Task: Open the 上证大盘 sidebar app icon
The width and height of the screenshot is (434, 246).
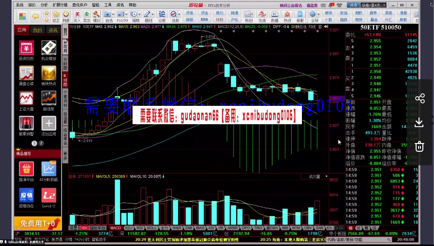Action: [27, 101]
